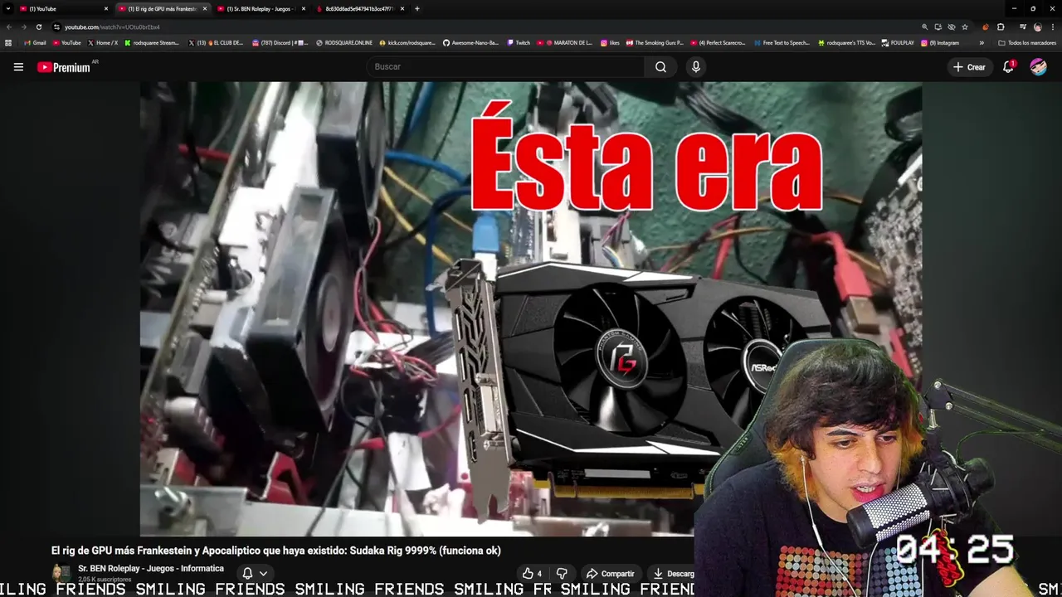1062x597 pixels.
Task: Download the video with Descargar button
Action: coord(673,574)
